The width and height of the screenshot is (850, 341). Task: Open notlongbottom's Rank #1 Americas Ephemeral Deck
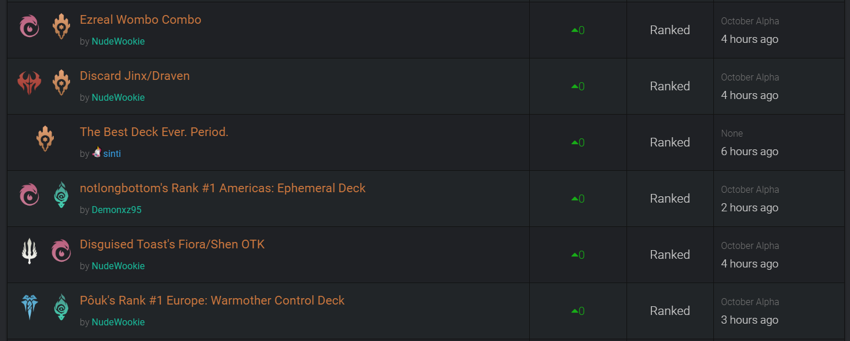(222, 188)
